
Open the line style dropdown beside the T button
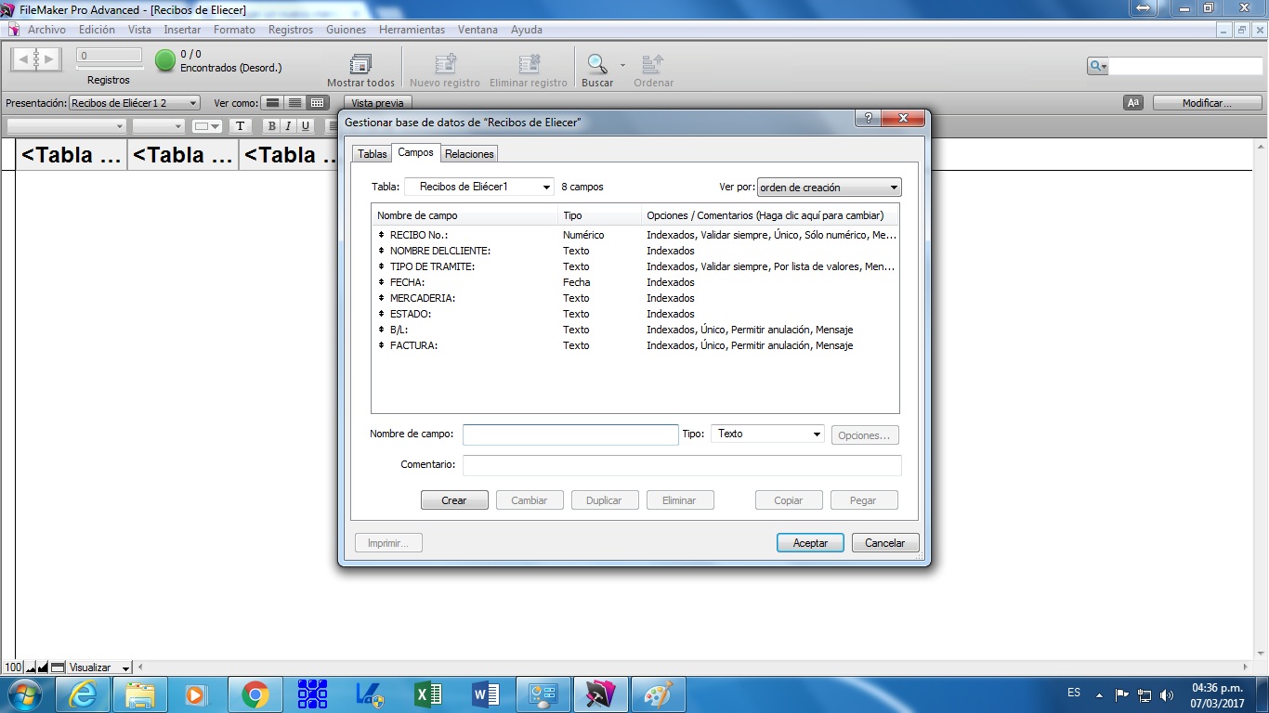click(x=207, y=126)
